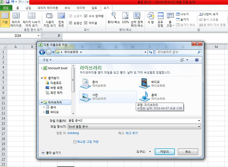Open the address bar history dropdown
228x167 pixels.
click(145, 52)
